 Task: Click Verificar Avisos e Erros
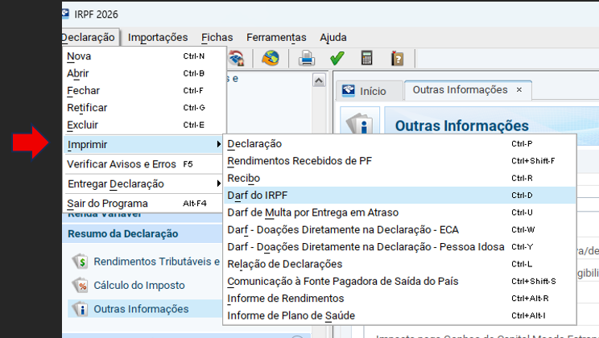121,164
